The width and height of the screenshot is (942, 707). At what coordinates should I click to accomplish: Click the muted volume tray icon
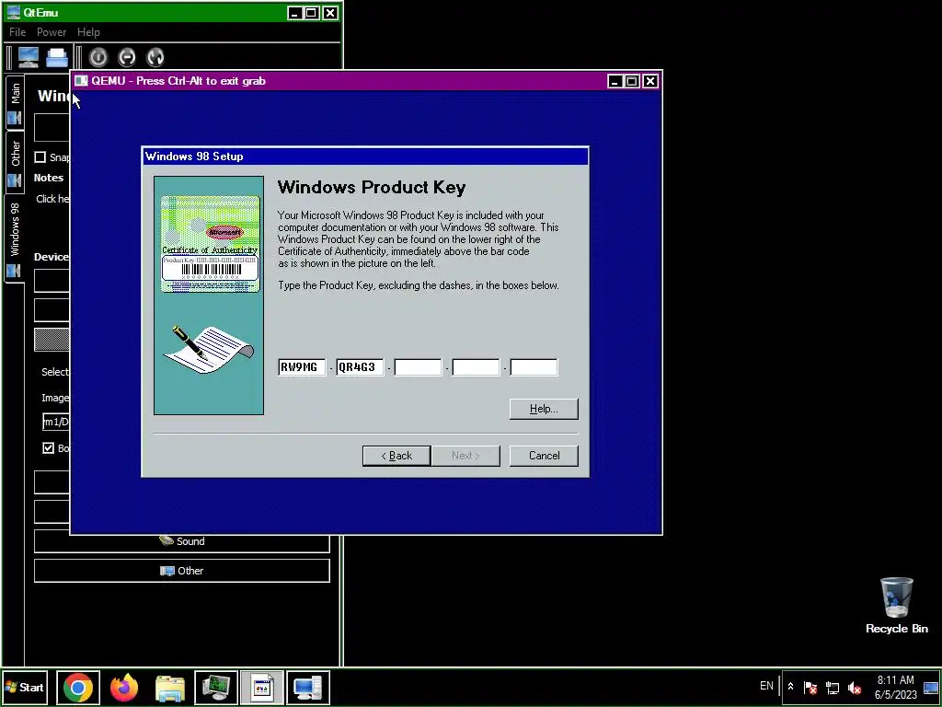(x=855, y=687)
